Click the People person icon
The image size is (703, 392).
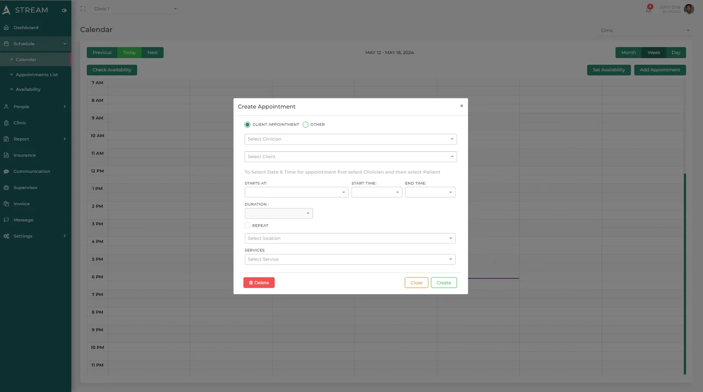(x=6, y=107)
